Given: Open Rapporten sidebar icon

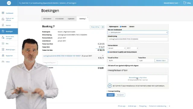Looking at the screenshot, I should tap(3, 55).
